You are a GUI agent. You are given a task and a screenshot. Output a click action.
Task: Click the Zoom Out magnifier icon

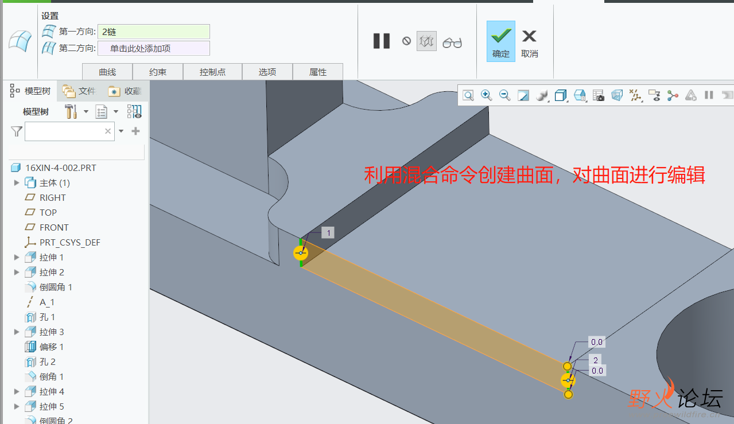tap(505, 95)
